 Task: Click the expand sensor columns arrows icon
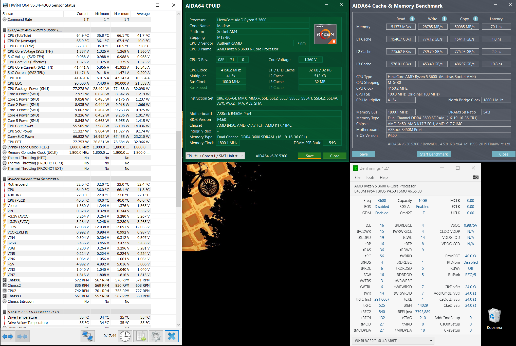click(x=8, y=336)
